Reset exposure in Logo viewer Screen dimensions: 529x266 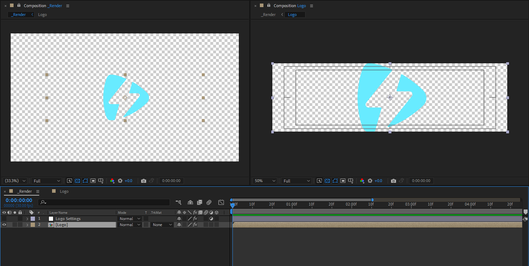click(370, 181)
